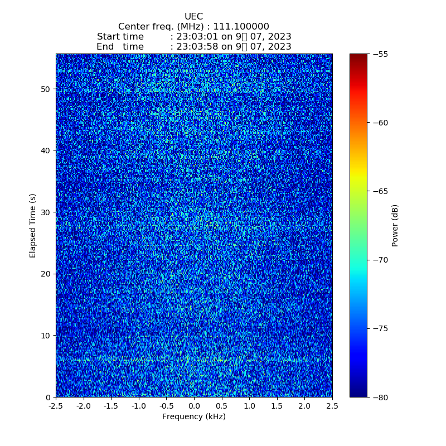Click the 50 elapsed time tick label
Image resolution: width=446 pixels, height=446 pixels.
coord(46,89)
